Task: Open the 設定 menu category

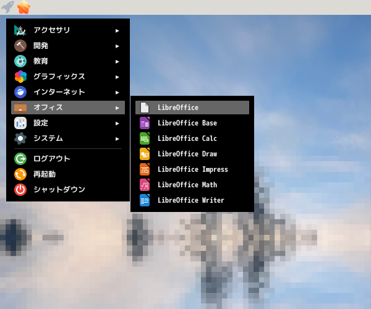Action: point(68,123)
